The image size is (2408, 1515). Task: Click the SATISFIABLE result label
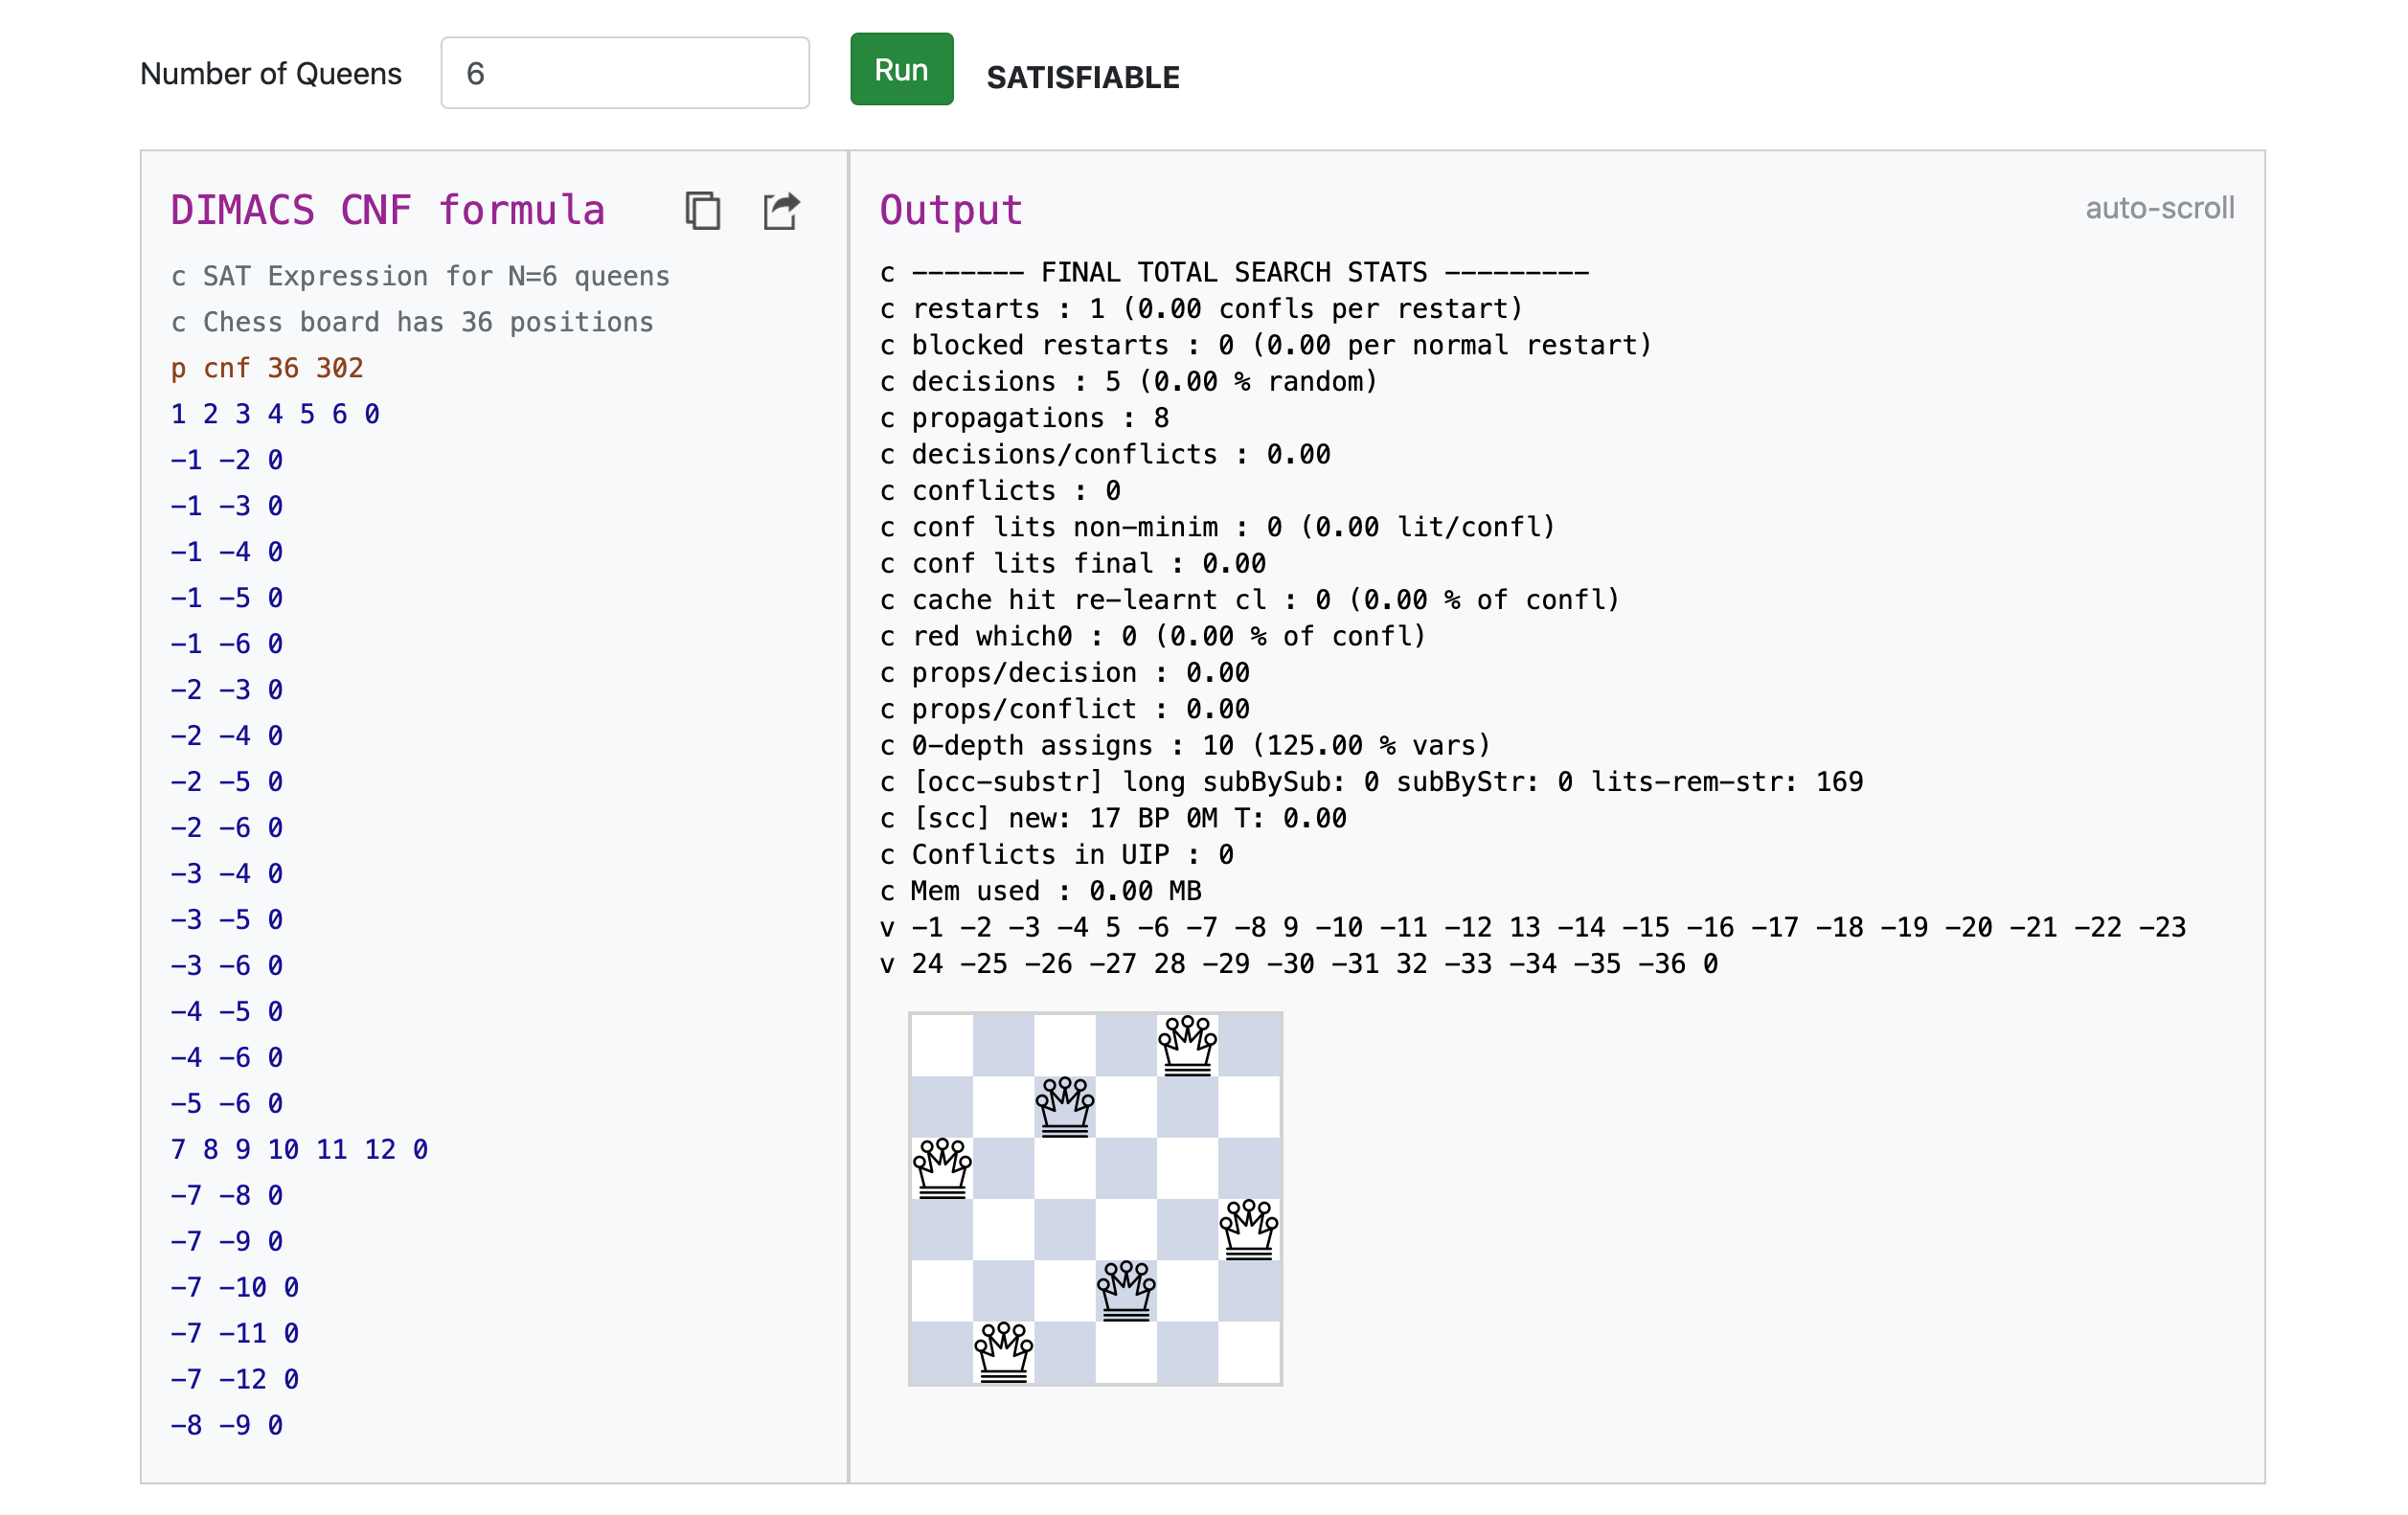click(1082, 77)
